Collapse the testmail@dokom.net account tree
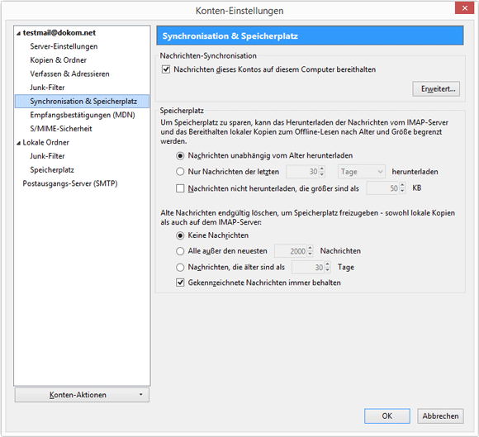Viewport: 479px width, 437px height. coord(18,33)
